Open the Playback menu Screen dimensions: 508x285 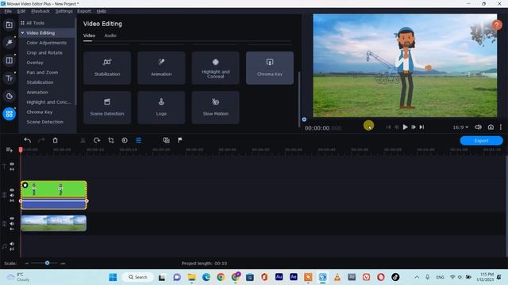click(40, 11)
